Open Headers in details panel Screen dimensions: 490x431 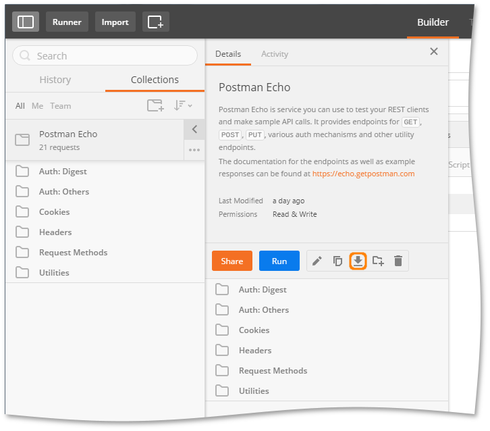pyautogui.click(x=327, y=351)
